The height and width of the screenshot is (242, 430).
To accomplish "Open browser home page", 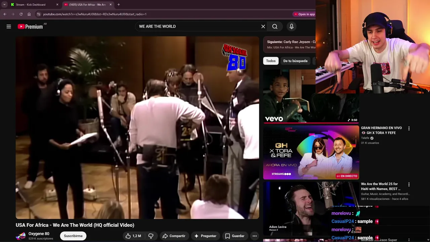I will tap(29, 14).
